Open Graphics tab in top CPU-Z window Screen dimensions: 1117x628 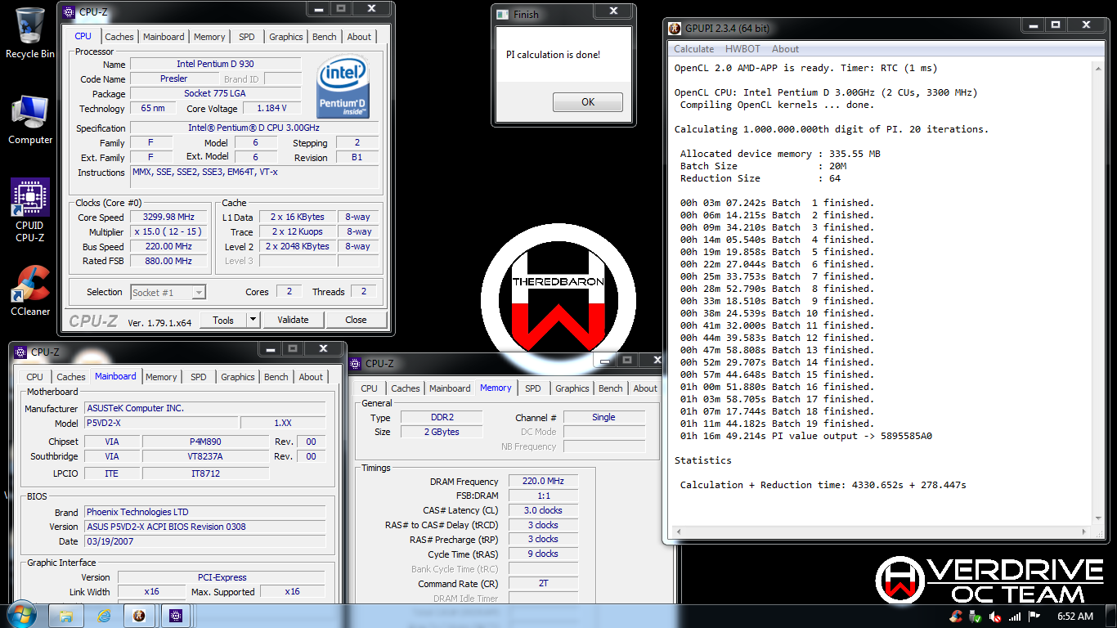pyautogui.click(x=286, y=37)
